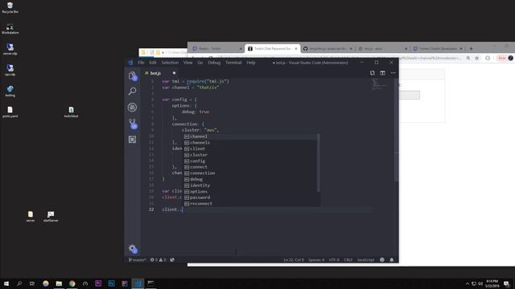
Task: Select 'channel' autocomplete suggestion
Action: [252, 136]
